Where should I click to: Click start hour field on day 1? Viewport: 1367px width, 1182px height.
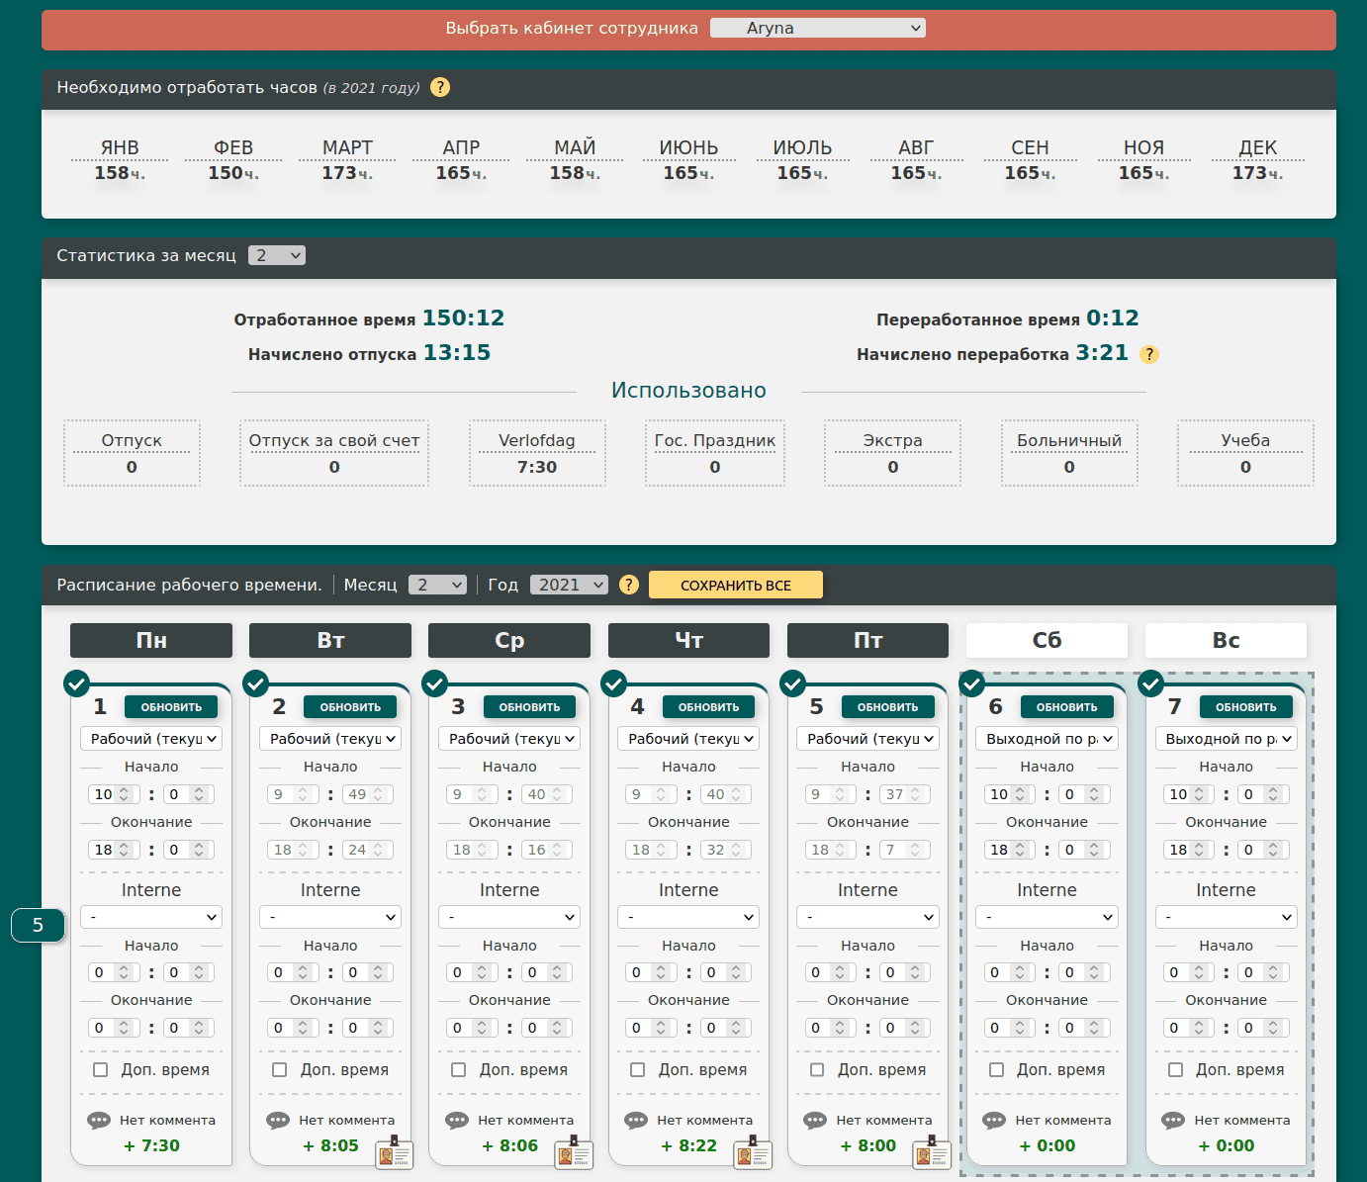[x=114, y=794]
